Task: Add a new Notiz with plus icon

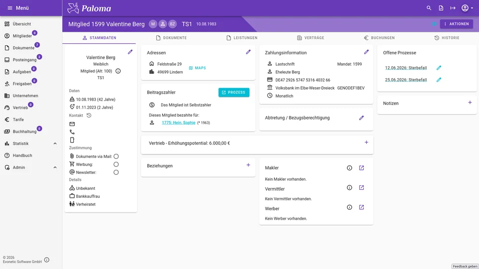Action: pos(470,103)
